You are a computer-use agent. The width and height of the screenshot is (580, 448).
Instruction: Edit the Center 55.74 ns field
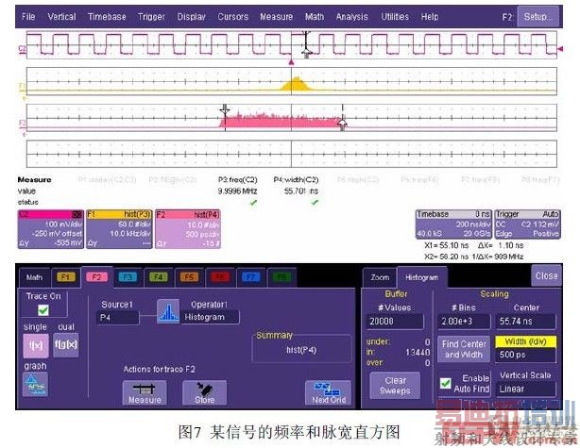(x=525, y=322)
